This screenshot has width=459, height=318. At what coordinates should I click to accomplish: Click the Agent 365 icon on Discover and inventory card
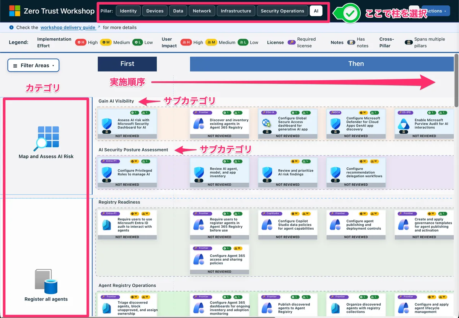[x=199, y=124]
